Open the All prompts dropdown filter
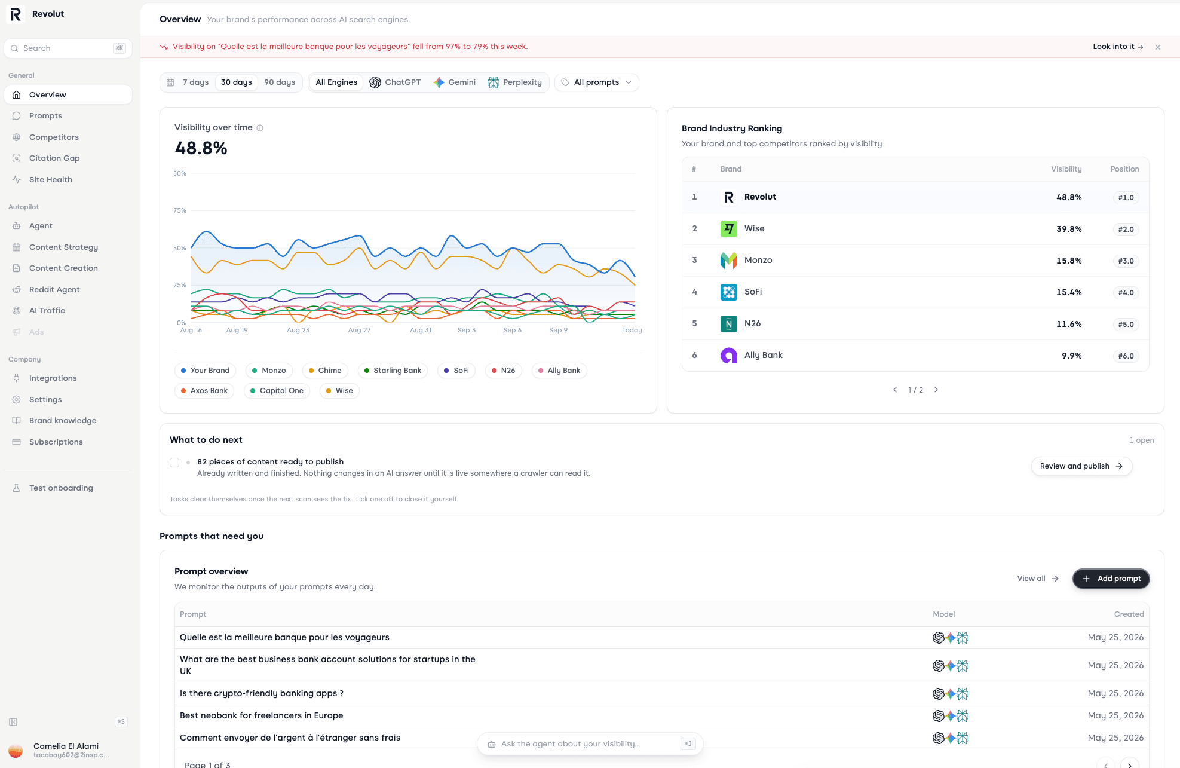Screen dimensions: 1180x768 pos(597,82)
